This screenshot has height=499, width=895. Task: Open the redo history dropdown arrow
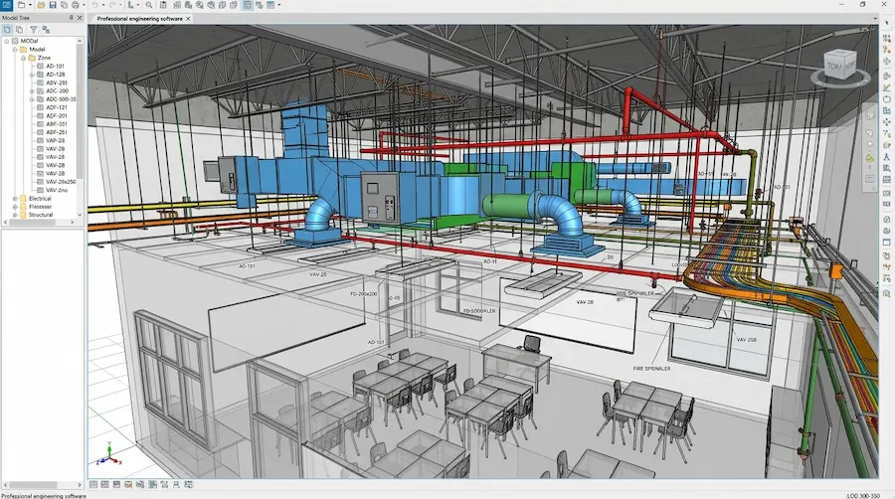[120, 5]
